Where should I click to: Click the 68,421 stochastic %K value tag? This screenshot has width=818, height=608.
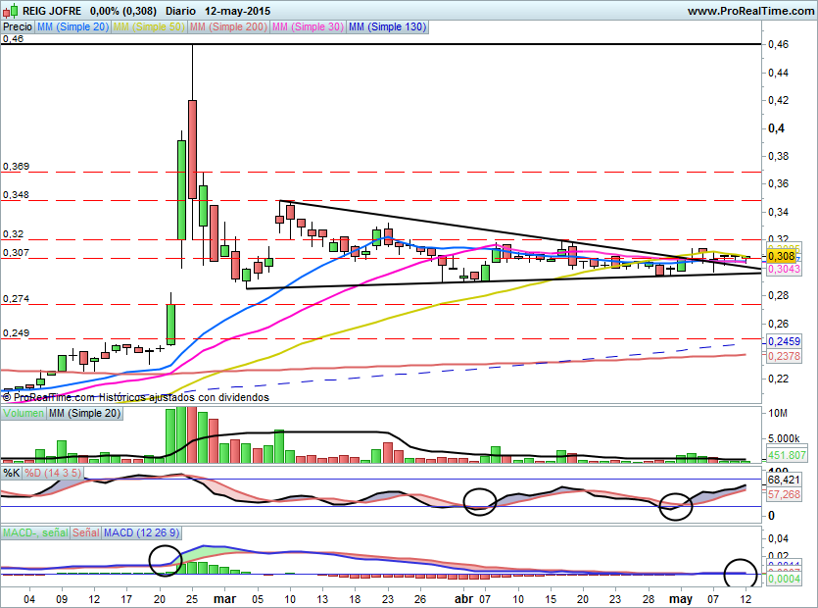click(786, 481)
